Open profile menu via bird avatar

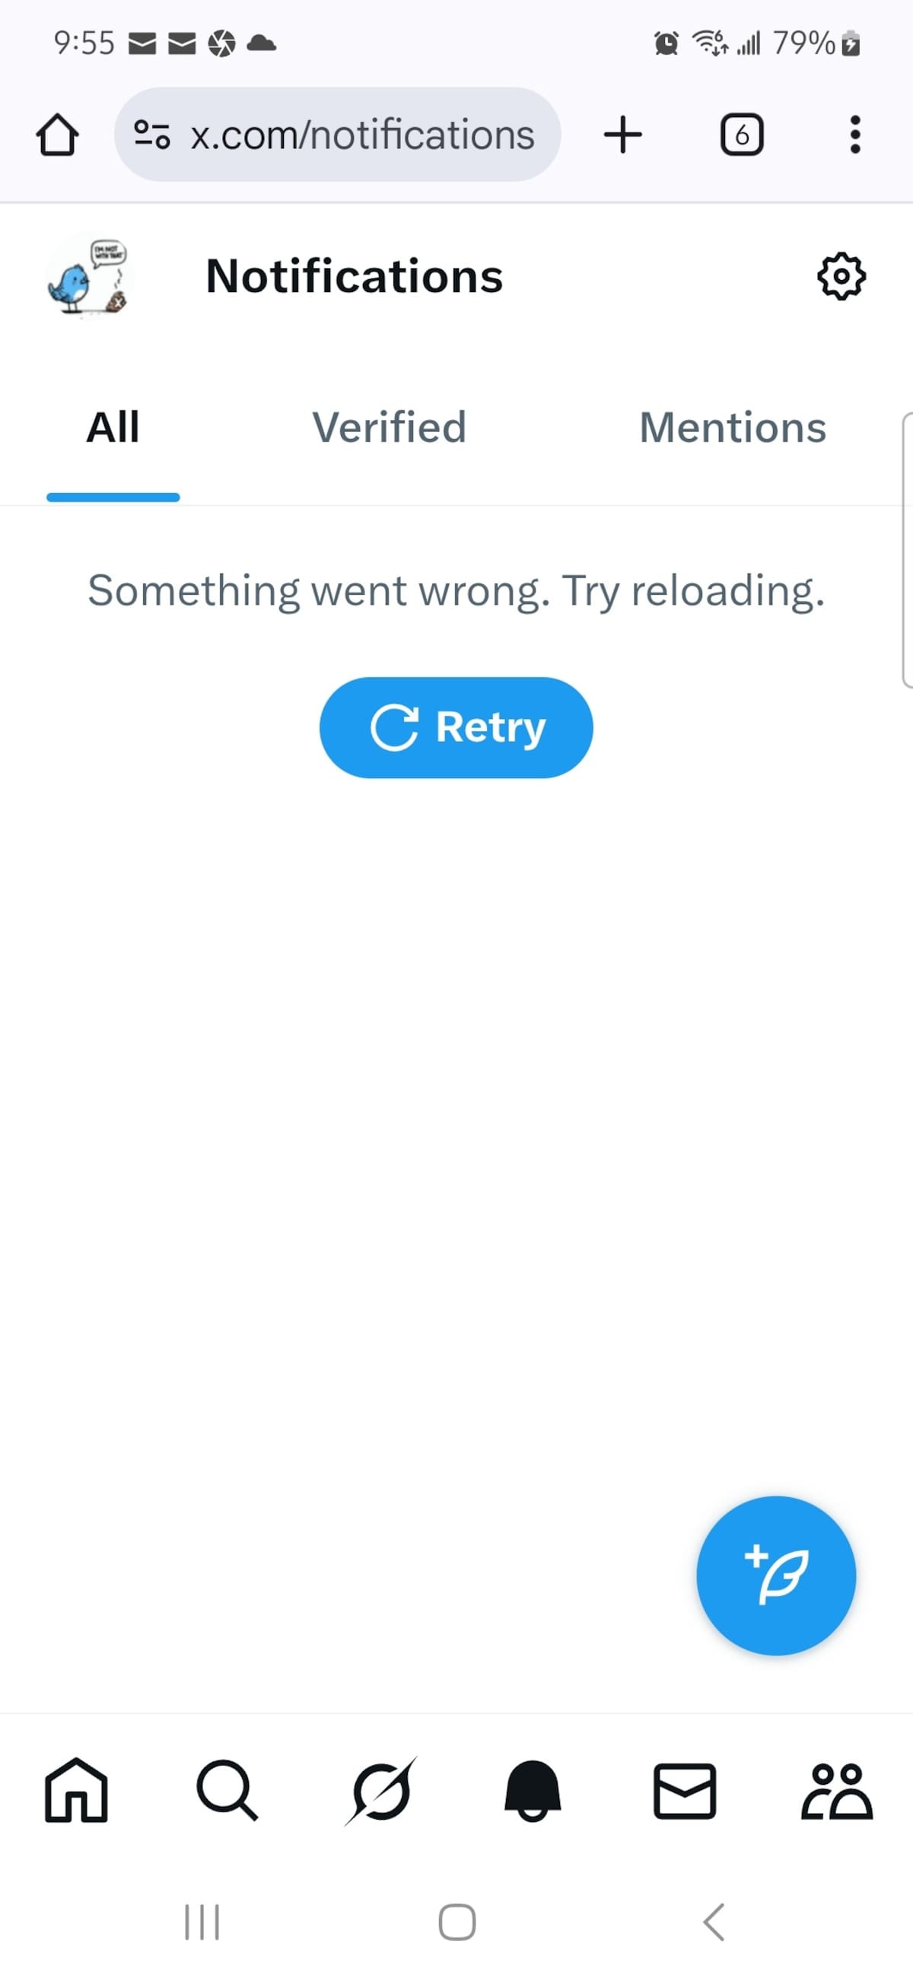point(89,275)
